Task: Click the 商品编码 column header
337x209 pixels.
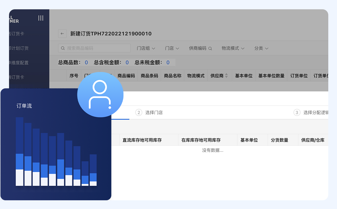Action: 126,76
